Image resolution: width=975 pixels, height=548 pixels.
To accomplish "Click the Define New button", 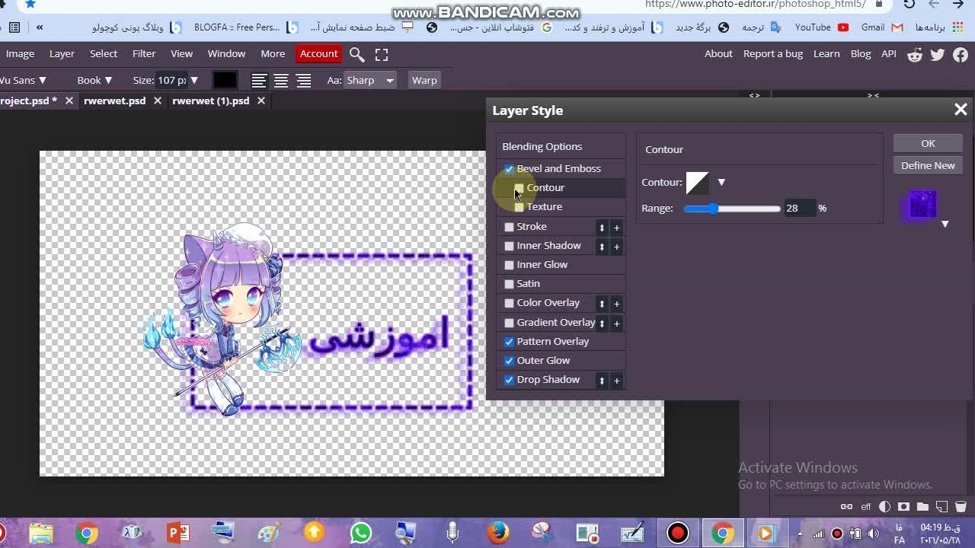I will click(927, 165).
